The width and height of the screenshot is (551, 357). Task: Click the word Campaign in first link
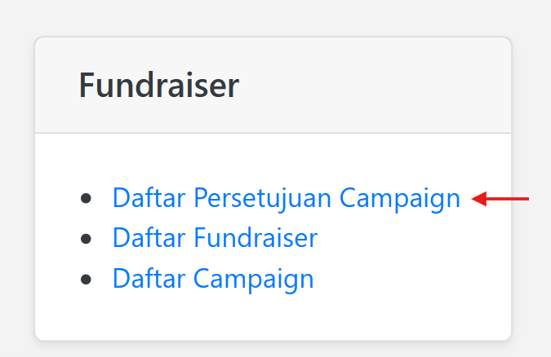[400, 198]
